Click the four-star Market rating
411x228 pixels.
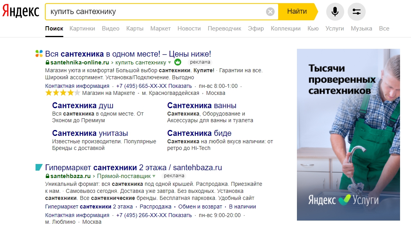63,93
